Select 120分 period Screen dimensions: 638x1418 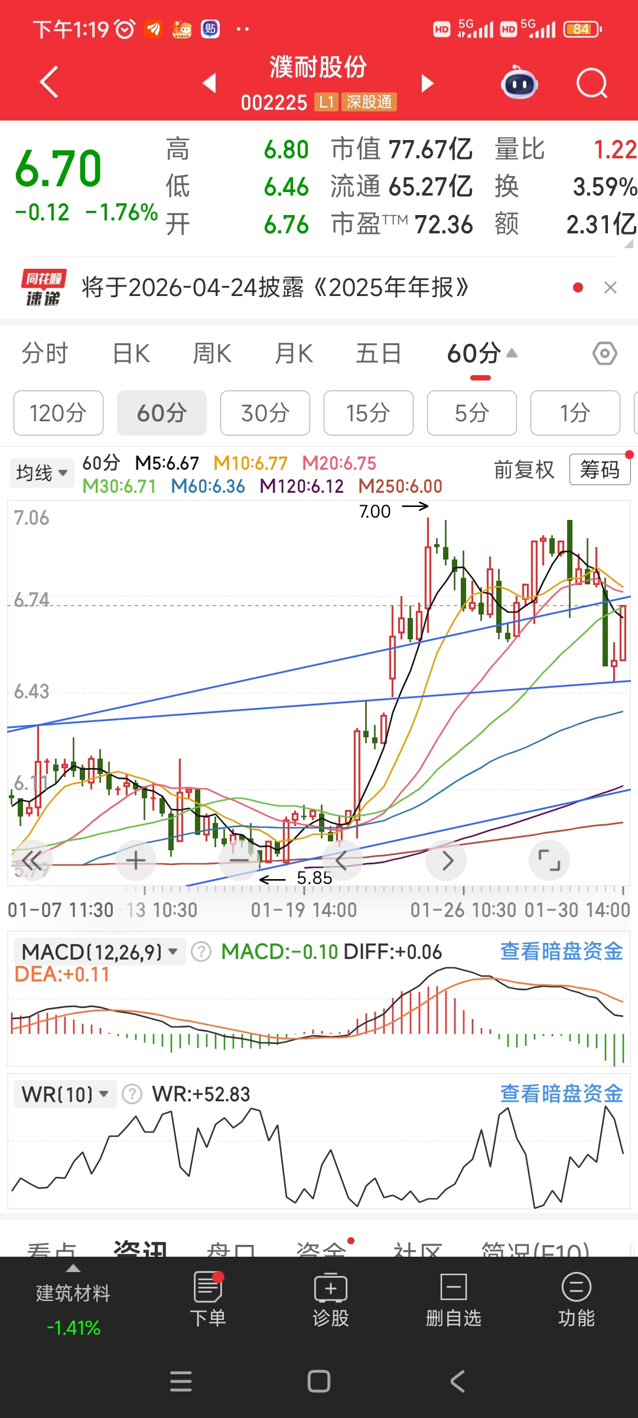click(58, 413)
